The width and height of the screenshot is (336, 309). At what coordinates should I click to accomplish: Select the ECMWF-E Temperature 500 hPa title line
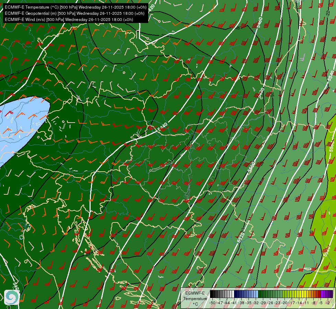coord(76,7)
